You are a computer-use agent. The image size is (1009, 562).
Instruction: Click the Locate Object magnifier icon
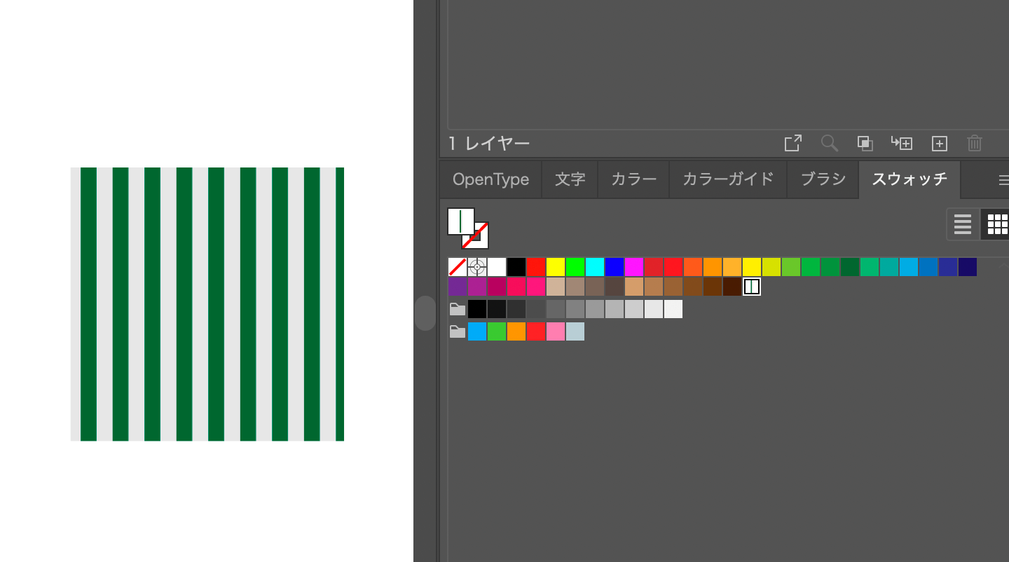tap(830, 144)
